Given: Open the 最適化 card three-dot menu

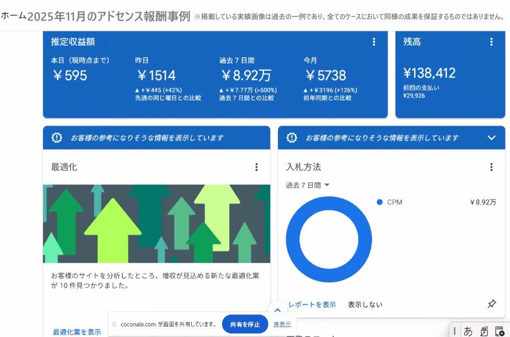Looking at the screenshot, I should 256,167.
